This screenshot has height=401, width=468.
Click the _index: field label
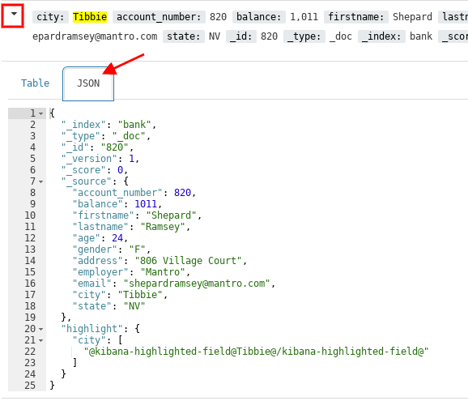coord(381,36)
